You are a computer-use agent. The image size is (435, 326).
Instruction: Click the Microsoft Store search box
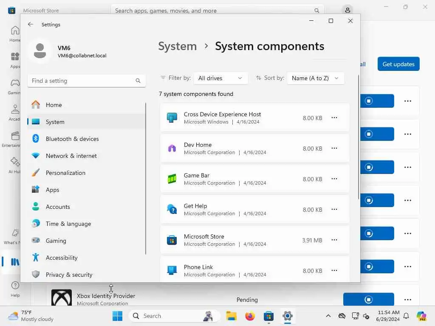pyautogui.click(x=217, y=11)
